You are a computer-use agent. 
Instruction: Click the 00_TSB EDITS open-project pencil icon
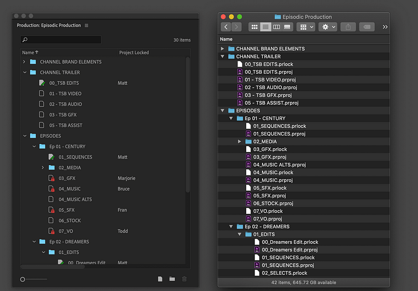42,83
